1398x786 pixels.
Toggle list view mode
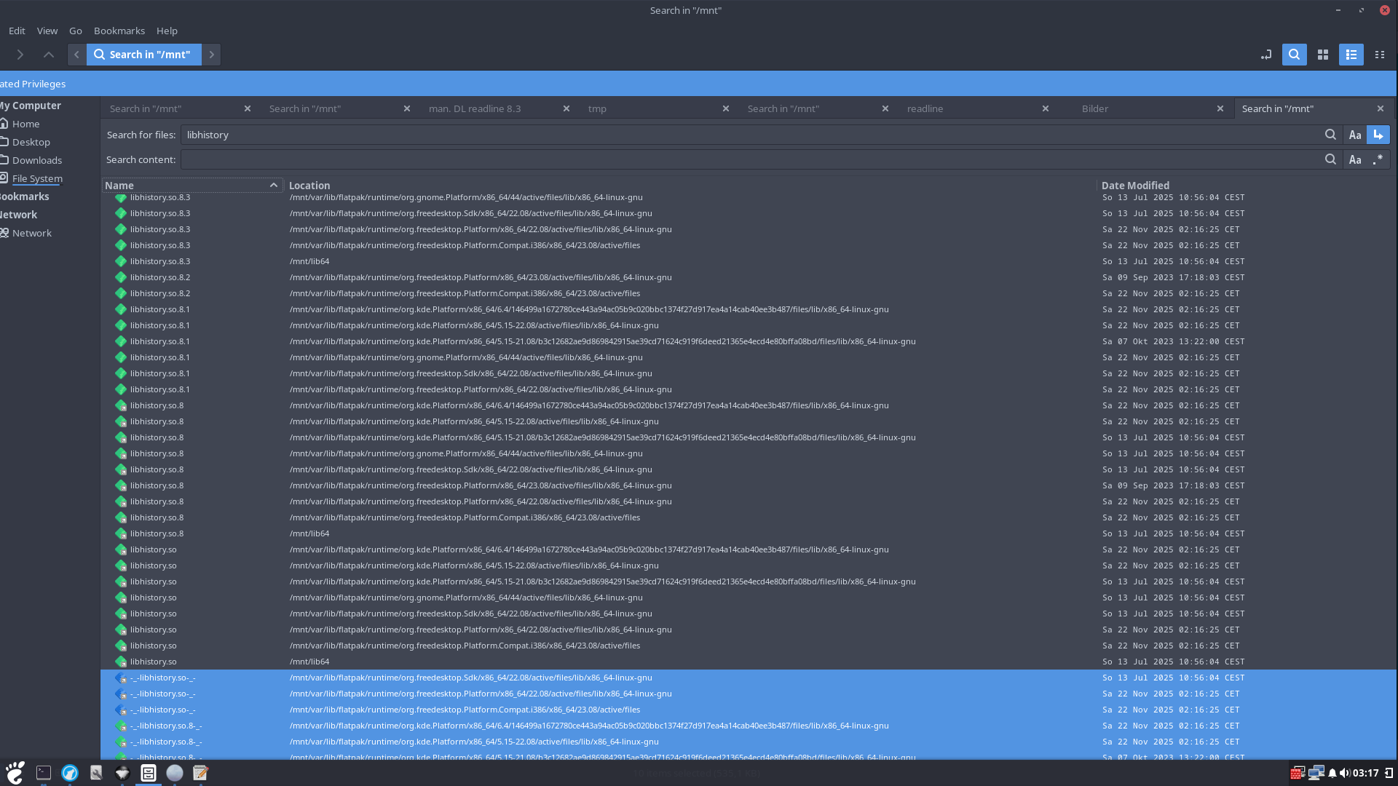pyautogui.click(x=1351, y=55)
